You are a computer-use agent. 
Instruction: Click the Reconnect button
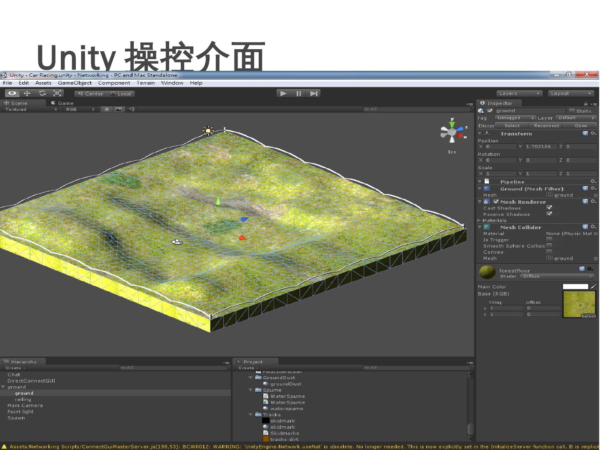tap(546, 125)
